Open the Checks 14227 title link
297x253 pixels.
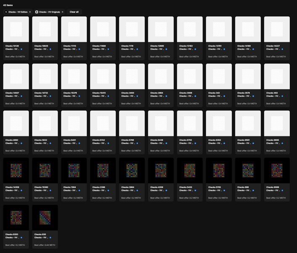[273, 46]
